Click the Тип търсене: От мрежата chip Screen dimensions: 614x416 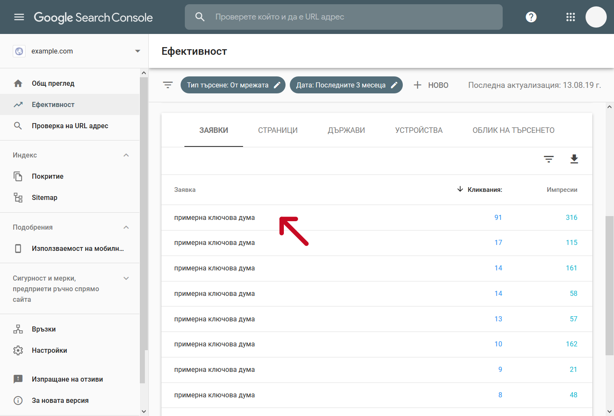[x=233, y=85]
